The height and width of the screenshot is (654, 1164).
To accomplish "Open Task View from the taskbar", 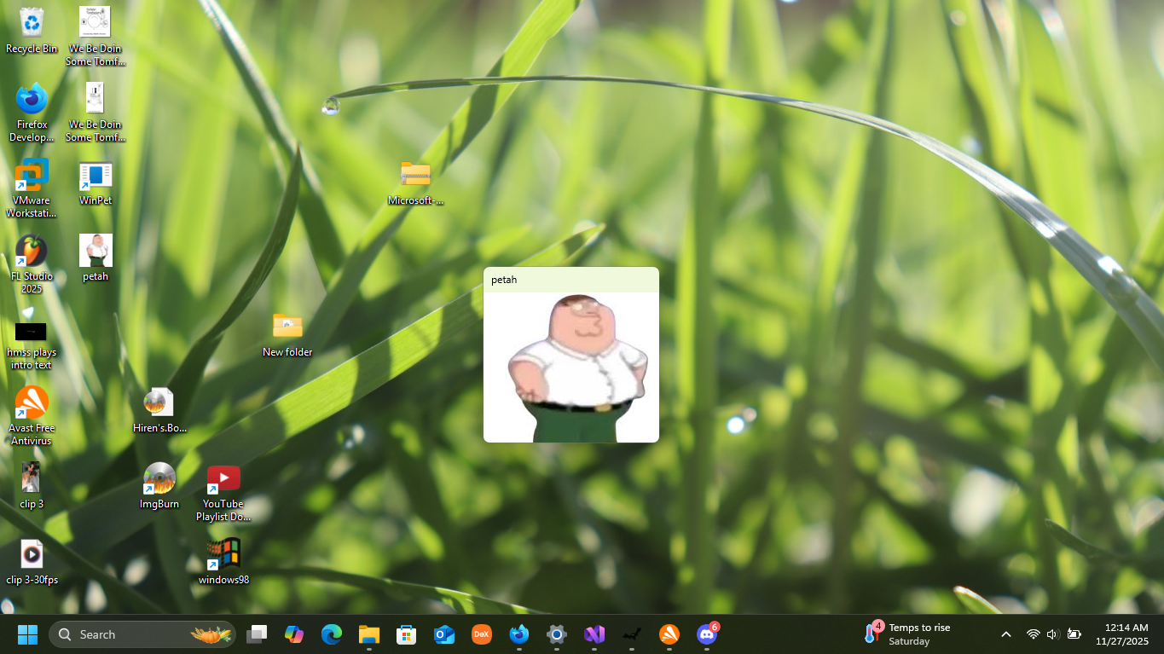I will coord(257,634).
